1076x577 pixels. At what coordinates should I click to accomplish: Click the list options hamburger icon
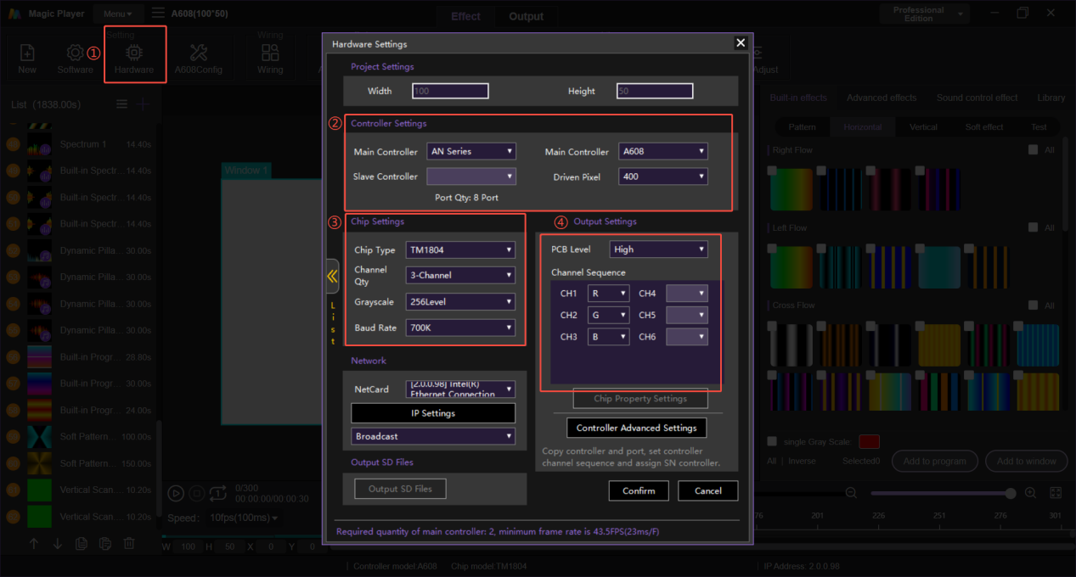coord(122,104)
